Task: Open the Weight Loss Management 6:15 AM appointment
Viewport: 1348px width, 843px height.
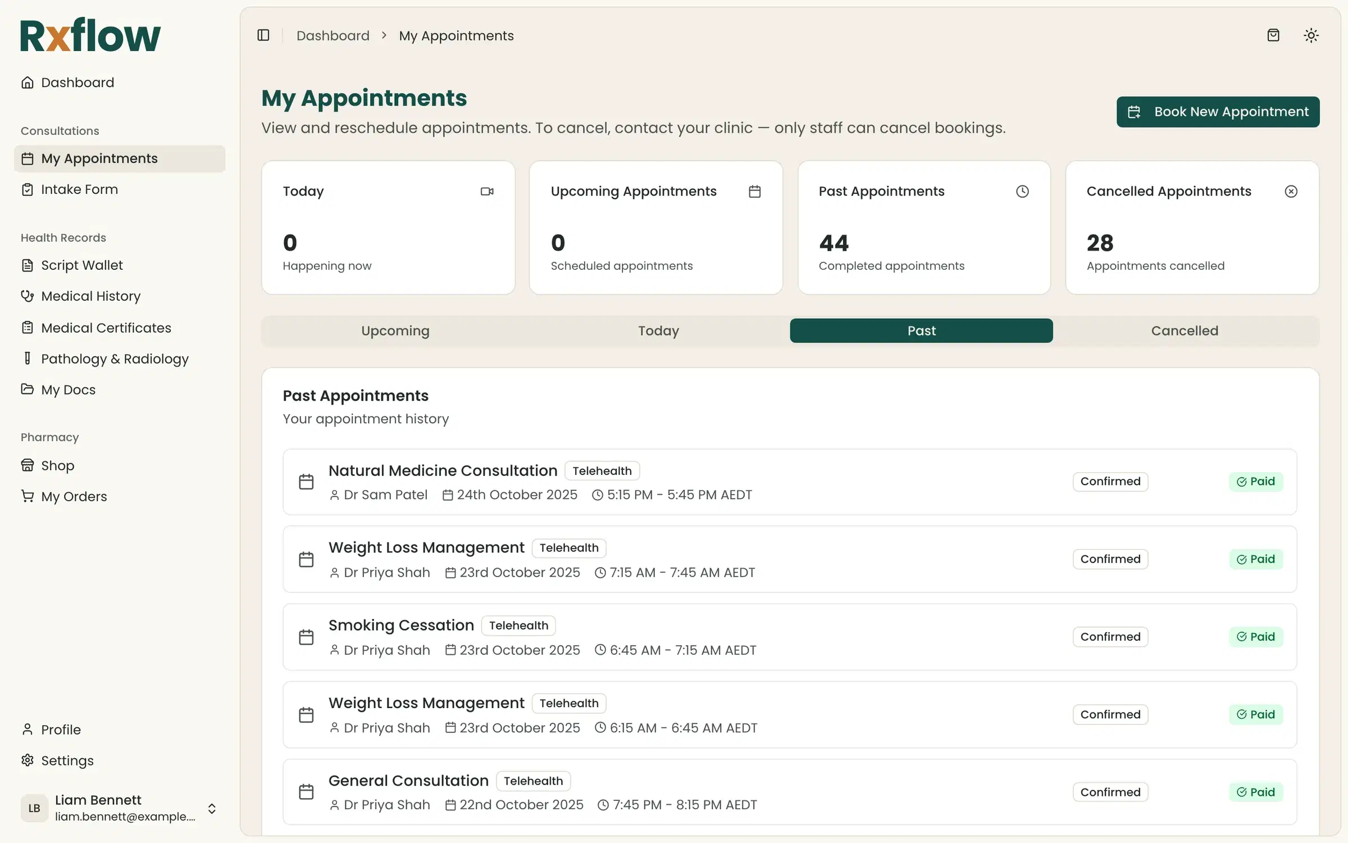Action: pyautogui.click(x=790, y=715)
